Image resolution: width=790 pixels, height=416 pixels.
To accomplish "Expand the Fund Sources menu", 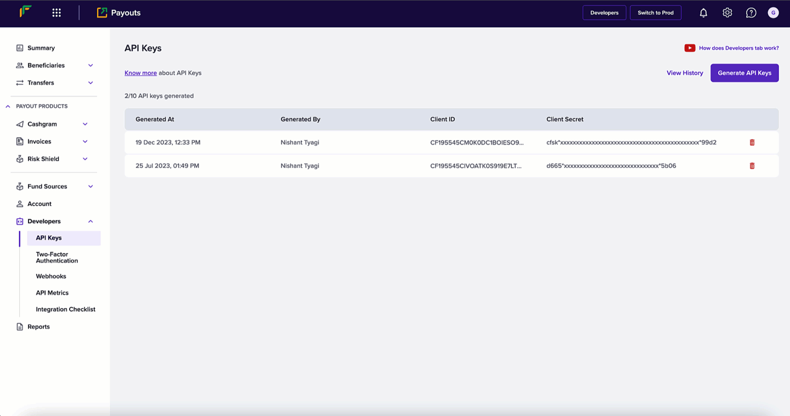I will 90,186.
